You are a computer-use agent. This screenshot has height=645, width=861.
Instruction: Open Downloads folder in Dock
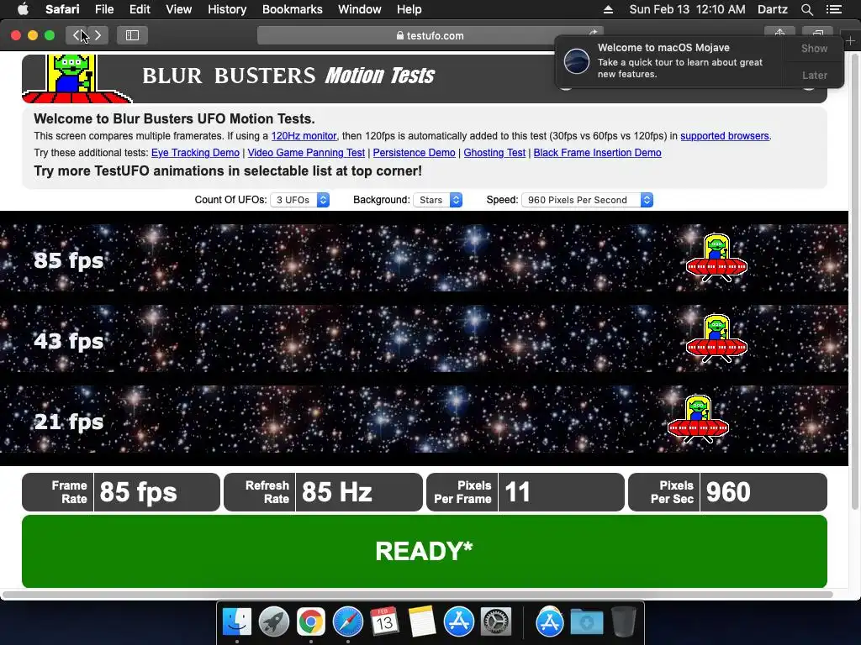click(586, 622)
